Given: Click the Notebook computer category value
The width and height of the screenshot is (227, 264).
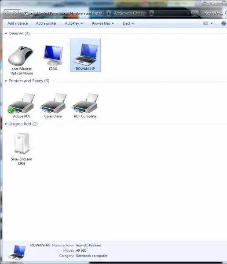Looking at the screenshot, I should tap(91, 256).
